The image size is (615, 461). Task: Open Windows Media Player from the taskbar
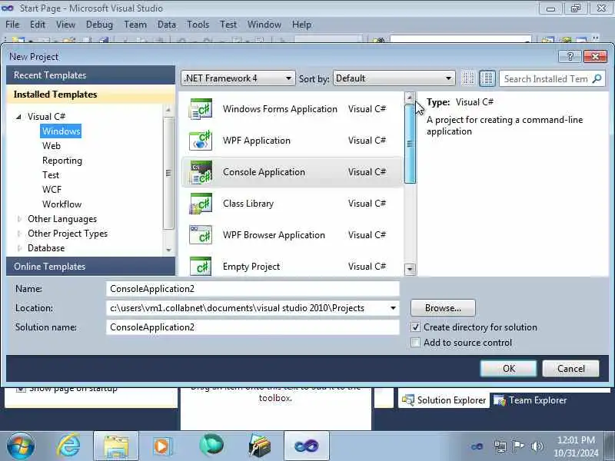[x=163, y=446]
